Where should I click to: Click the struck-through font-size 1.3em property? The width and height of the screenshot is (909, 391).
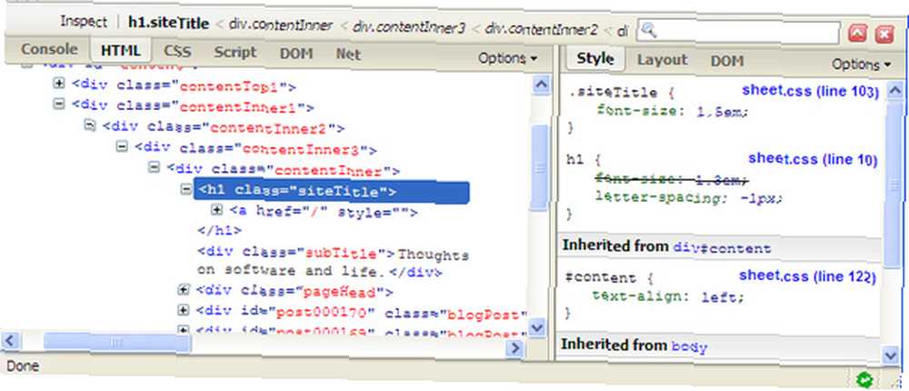coord(673,179)
